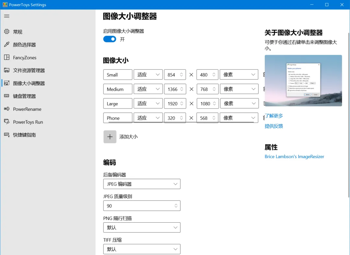Turn off 启用图像大小调整器 switch

110,39
